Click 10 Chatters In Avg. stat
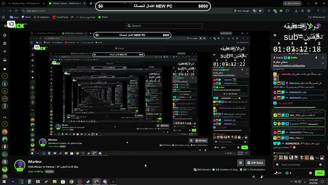 point(225,170)
